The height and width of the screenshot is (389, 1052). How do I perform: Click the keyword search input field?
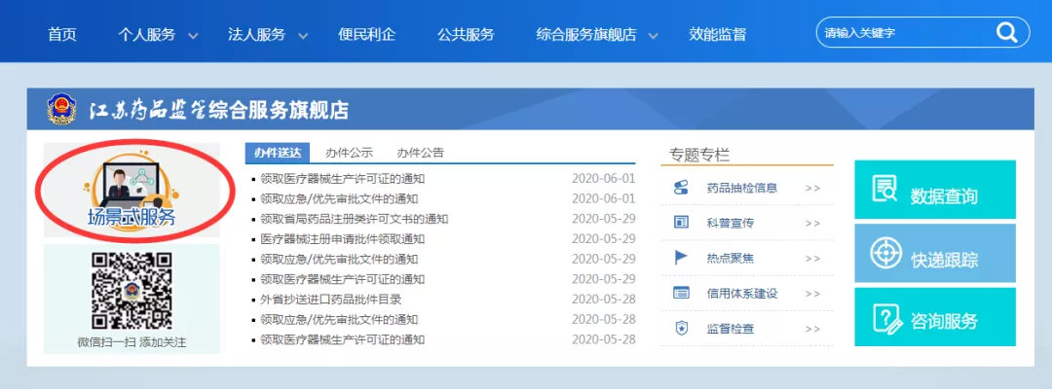(x=901, y=33)
